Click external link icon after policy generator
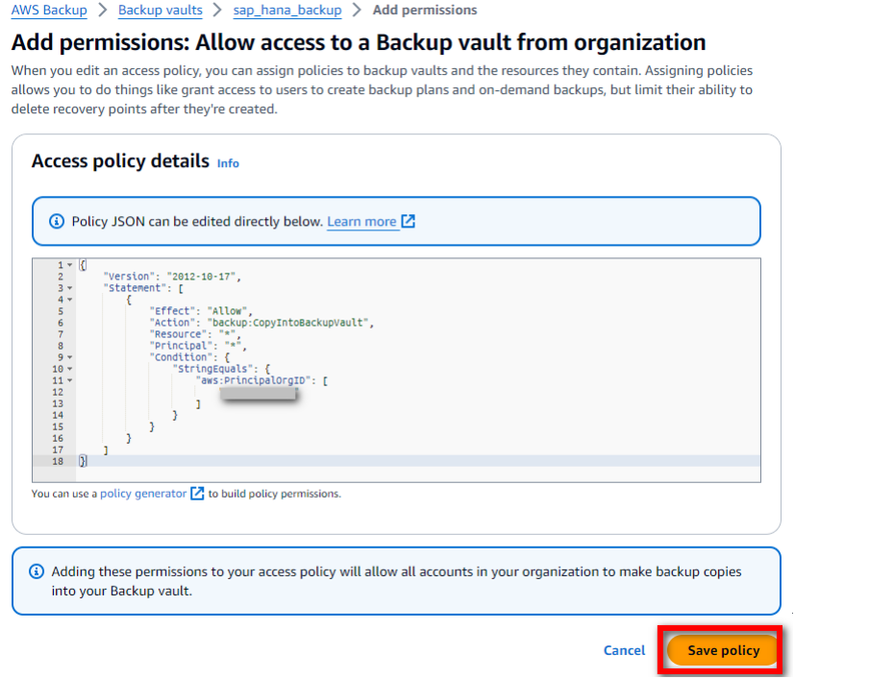The width and height of the screenshot is (869, 679). (x=197, y=494)
